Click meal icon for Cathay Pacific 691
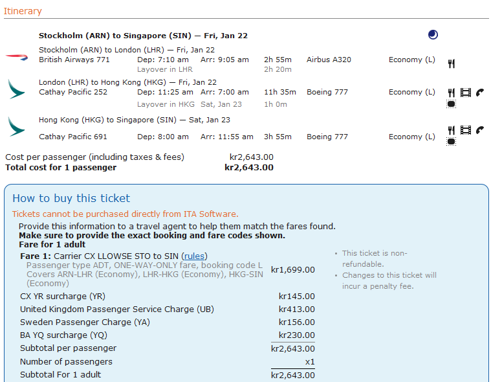The height and width of the screenshot is (382, 491). [x=452, y=130]
